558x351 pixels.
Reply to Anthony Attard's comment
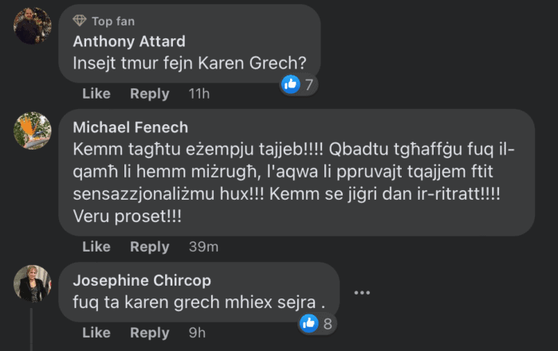(150, 94)
